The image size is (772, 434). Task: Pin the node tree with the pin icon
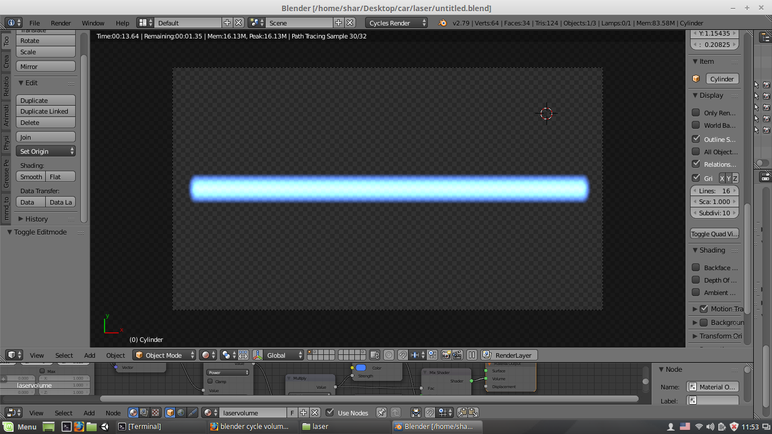click(x=381, y=413)
